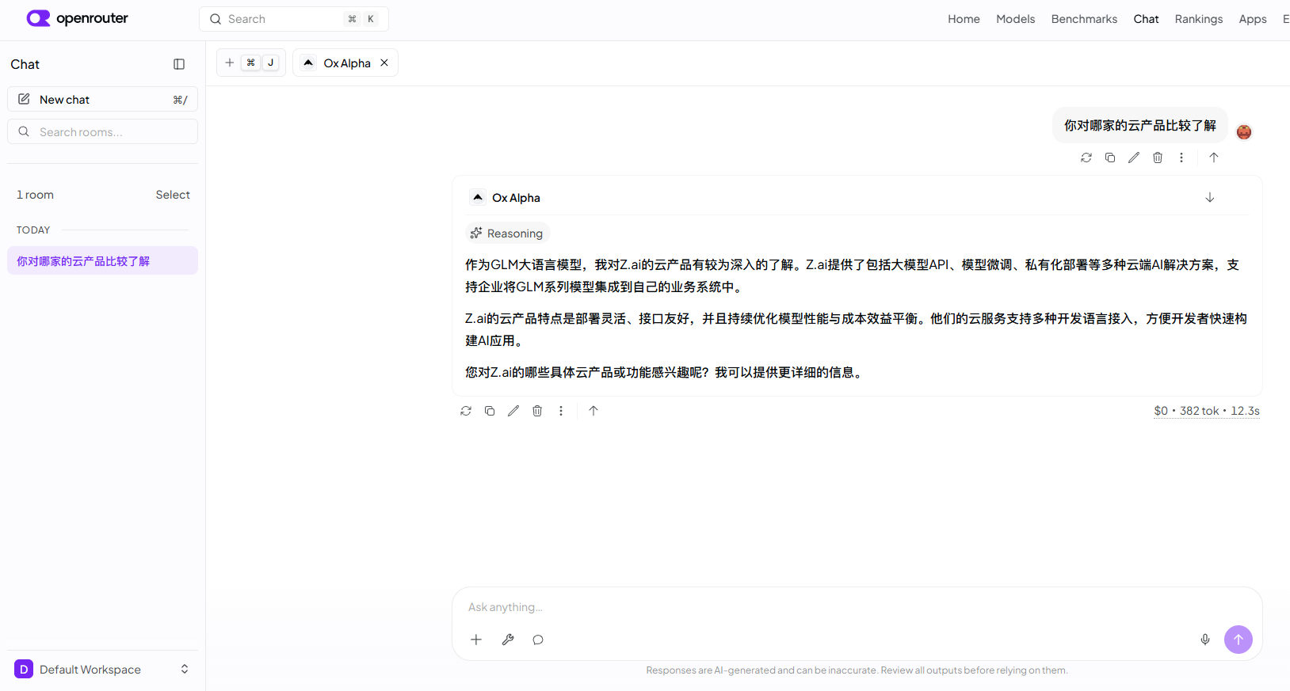View cost and token stats
This screenshot has width=1290, height=691.
[x=1207, y=411]
